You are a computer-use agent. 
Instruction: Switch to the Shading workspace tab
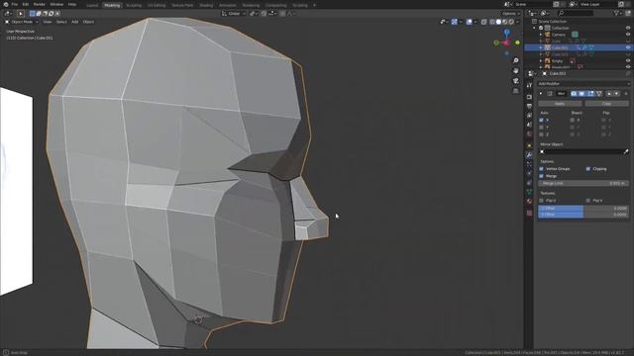click(206, 5)
